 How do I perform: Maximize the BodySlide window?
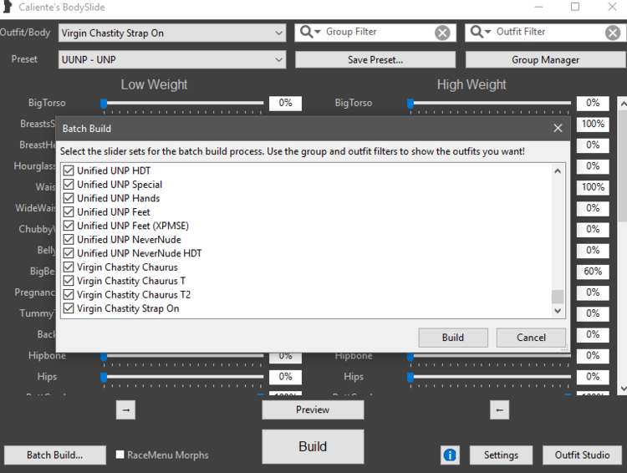click(575, 7)
